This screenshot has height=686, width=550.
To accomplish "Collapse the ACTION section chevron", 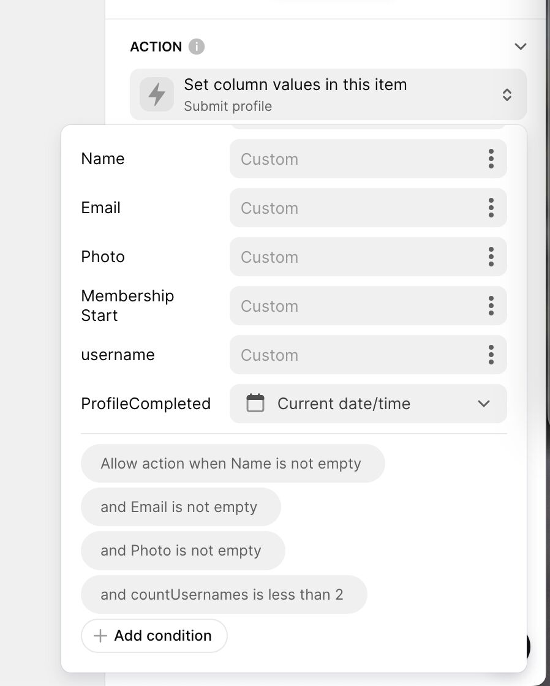I will tap(521, 47).
